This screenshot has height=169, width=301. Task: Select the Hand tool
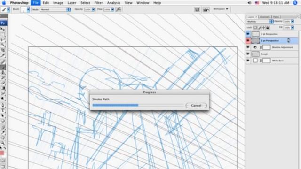pyautogui.click(x=3, y=138)
